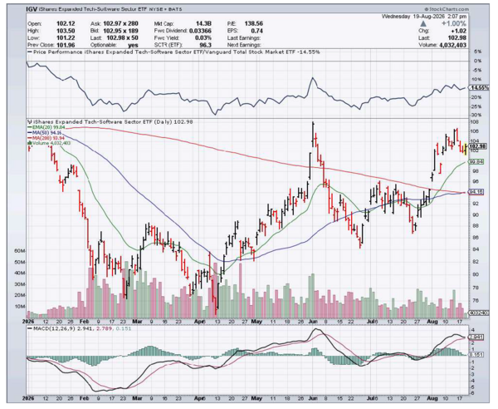Click the 99.84 EMA tag on price axis
The height and width of the screenshot is (409, 498).
[x=476, y=162]
